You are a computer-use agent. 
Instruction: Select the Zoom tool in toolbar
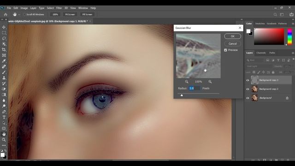coord(4,140)
